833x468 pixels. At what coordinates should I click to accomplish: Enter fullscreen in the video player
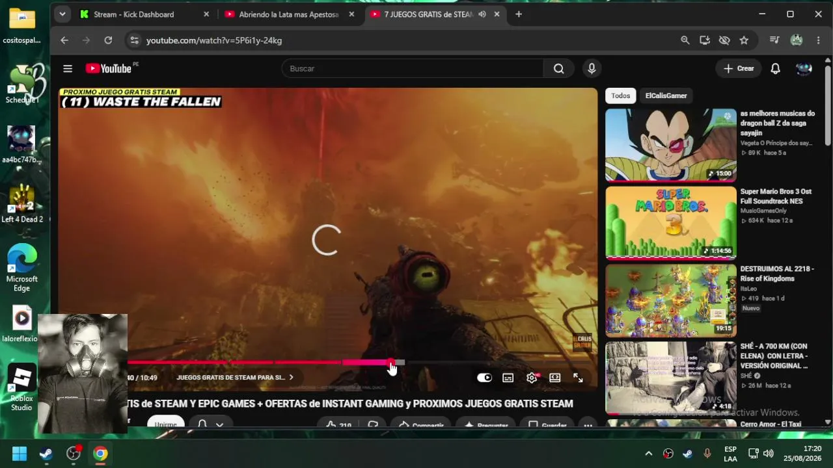(578, 378)
